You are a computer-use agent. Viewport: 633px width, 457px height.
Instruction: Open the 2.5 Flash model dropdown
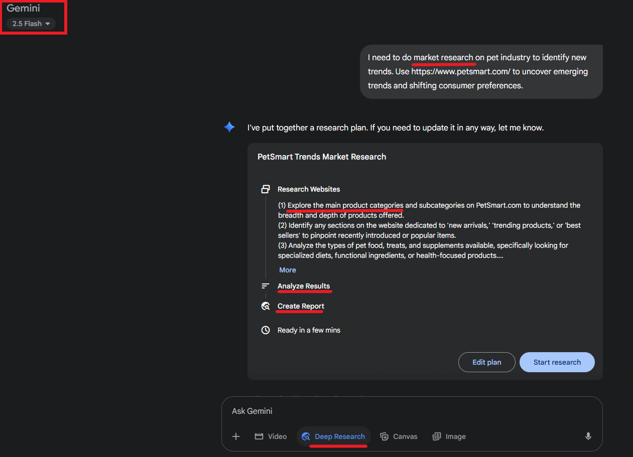click(31, 24)
